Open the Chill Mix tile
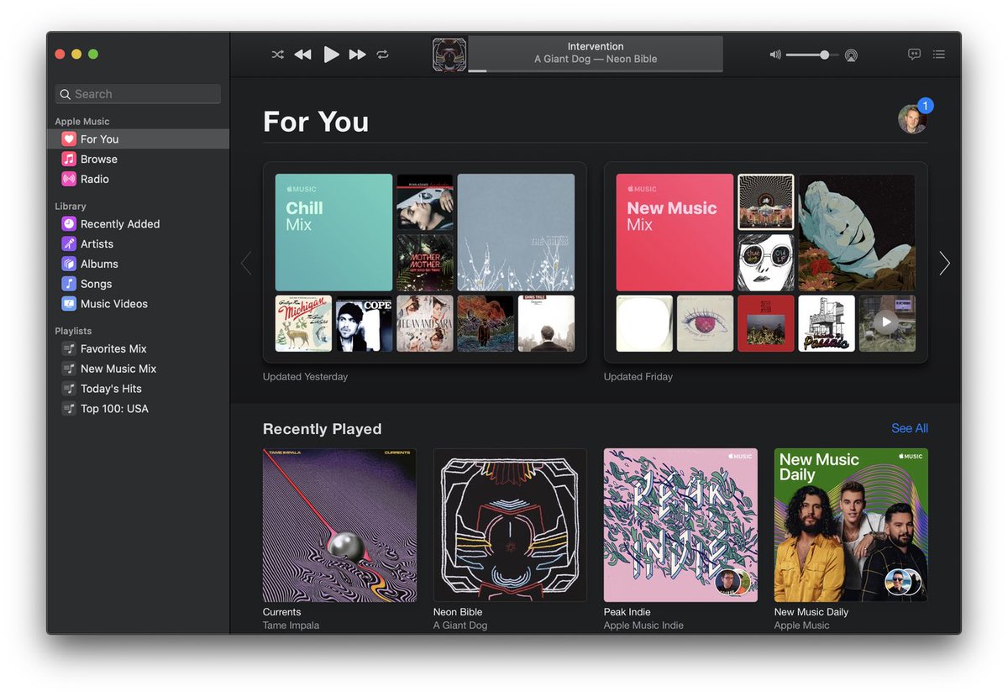 point(333,233)
